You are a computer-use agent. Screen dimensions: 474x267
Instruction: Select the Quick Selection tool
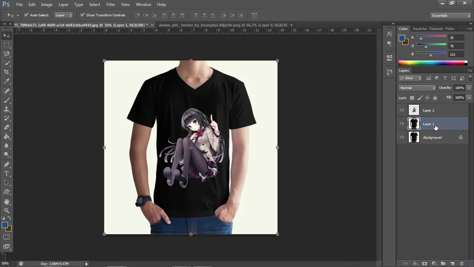coord(7,63)
